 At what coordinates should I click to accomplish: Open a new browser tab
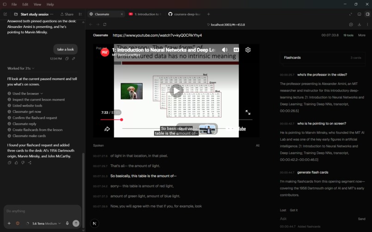(x=209, y=14)
